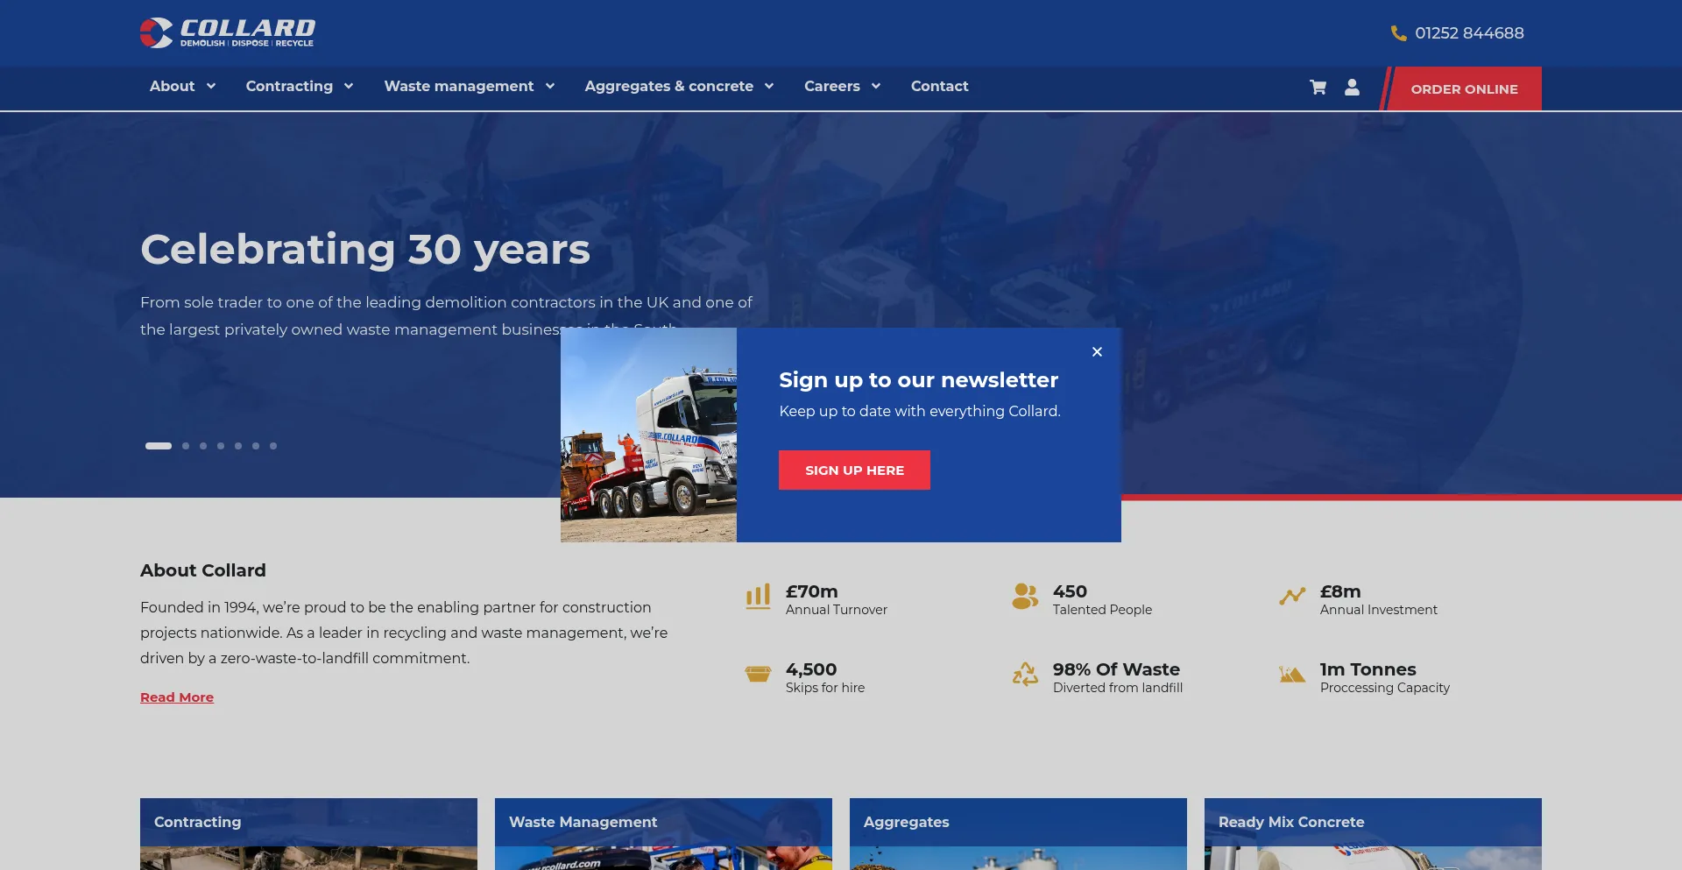Click the people icon beside 450
The height and width of the screenshot is (870, 1682).
1025,597
